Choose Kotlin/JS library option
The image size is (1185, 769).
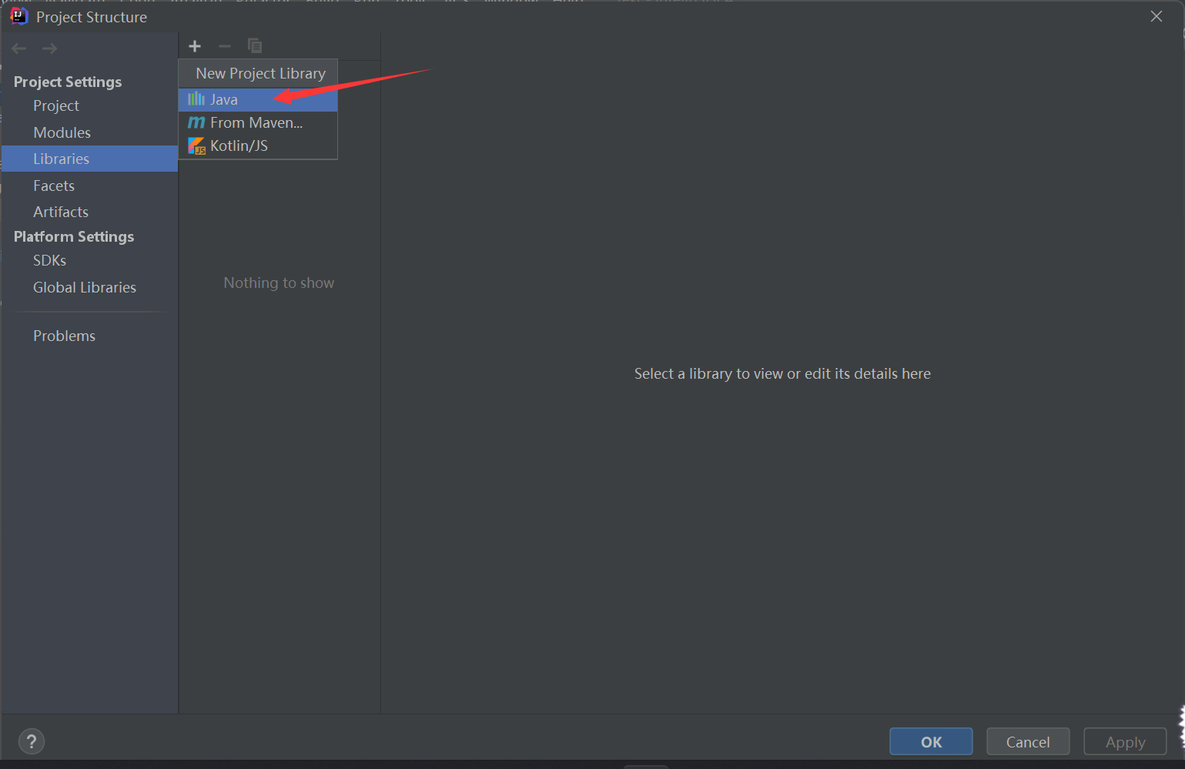click(x=258, y=145)
